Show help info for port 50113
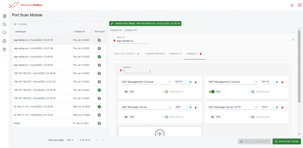The height and width of the screenshot is (148, 303). 190,82
